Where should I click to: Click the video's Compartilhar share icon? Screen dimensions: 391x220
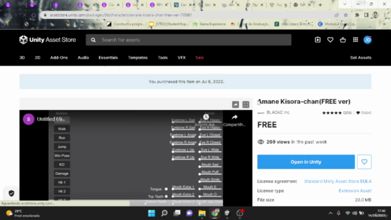click(235, 120)
